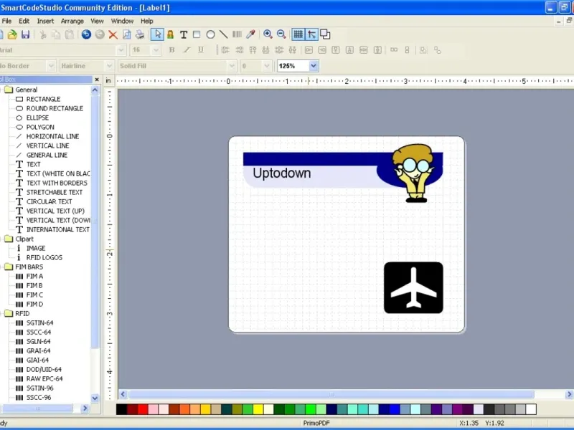Click the blue Undo arrow icon

point(86,34)
